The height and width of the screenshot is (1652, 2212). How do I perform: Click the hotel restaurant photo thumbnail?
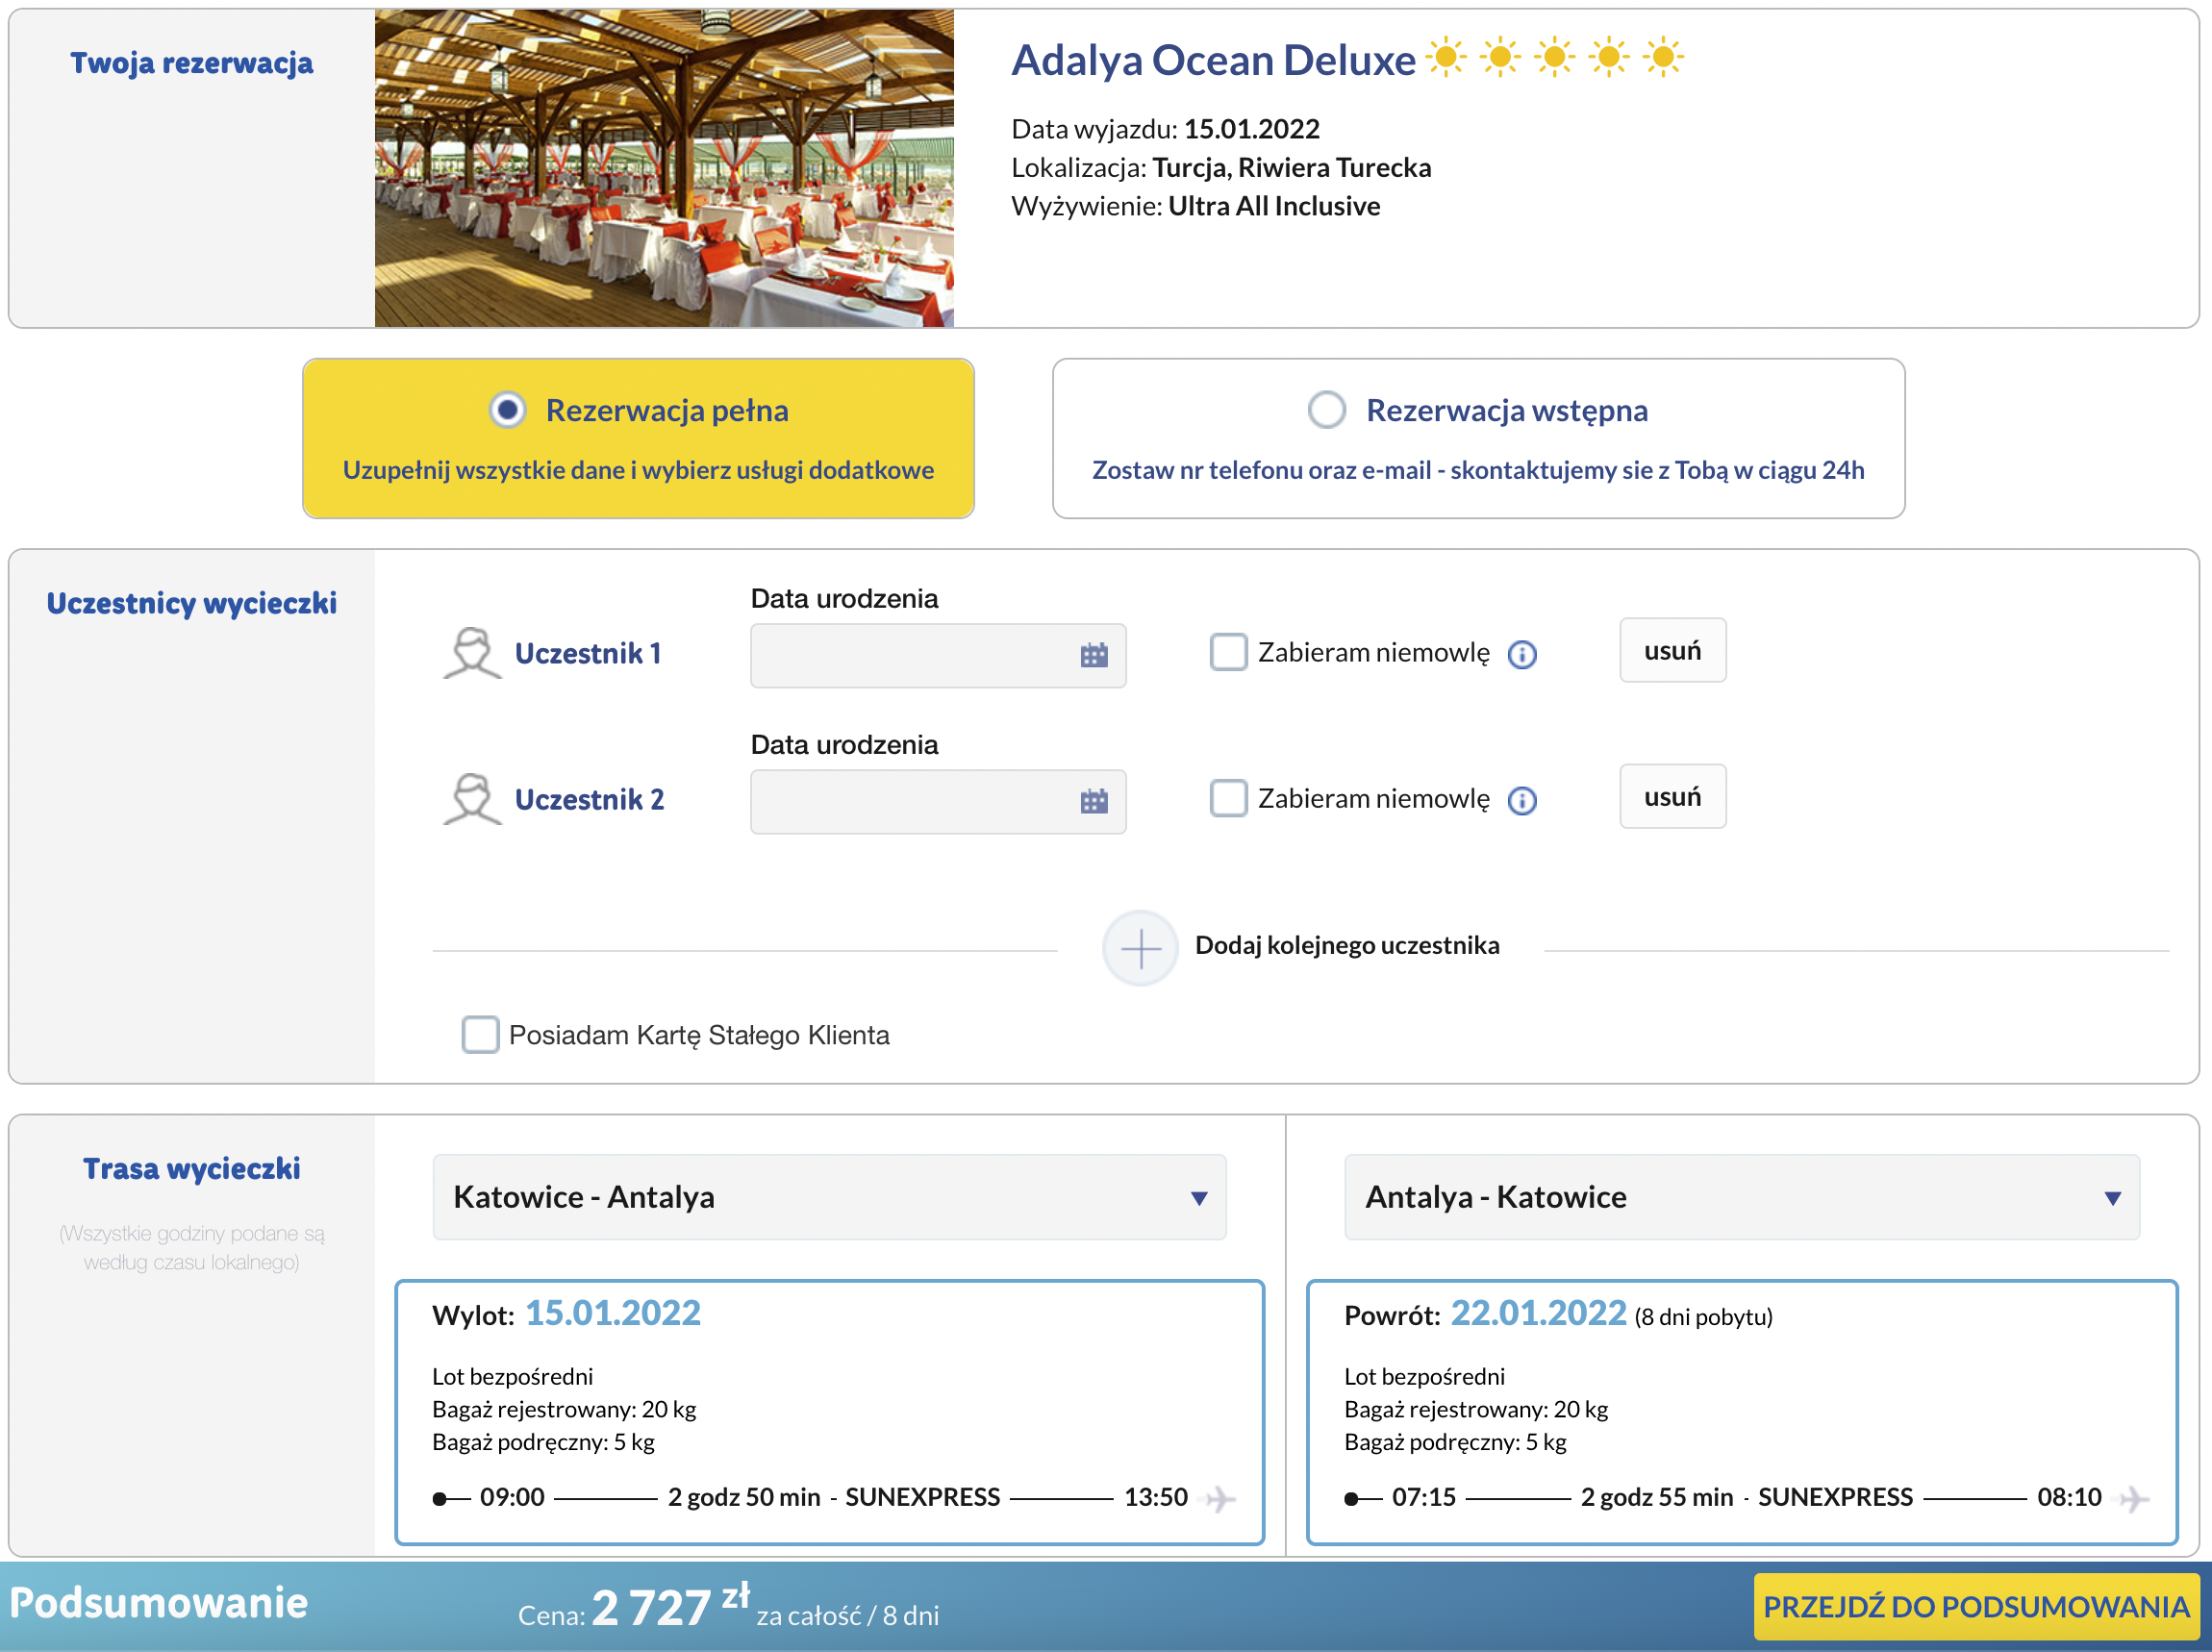(664, 168)
